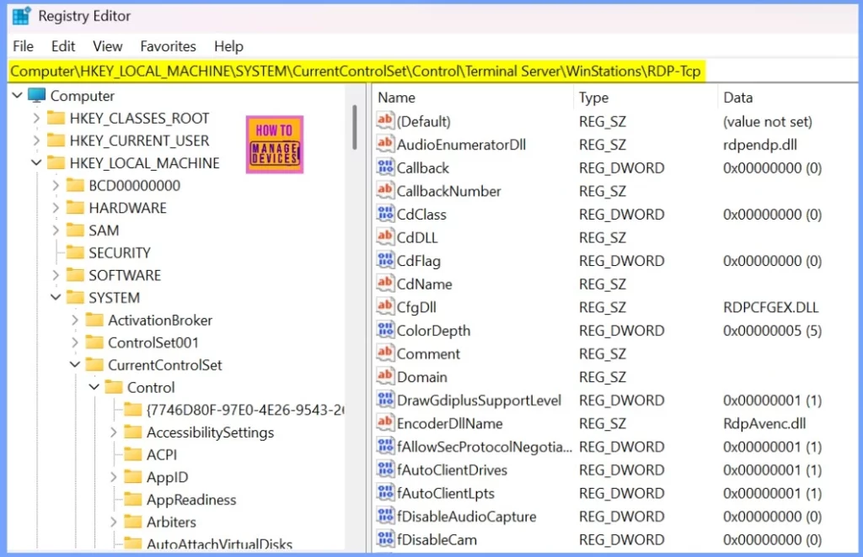863x557 pixels.
Task: Open the Edit menu
Action: [62, 46]
